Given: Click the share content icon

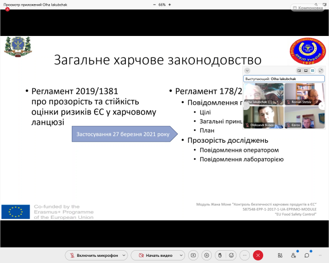Looking at the screenshot, I should click(193, 255).
